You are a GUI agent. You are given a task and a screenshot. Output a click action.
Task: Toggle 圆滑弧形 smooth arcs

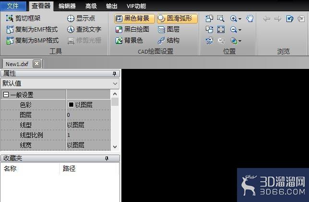[x=177, y=19]
